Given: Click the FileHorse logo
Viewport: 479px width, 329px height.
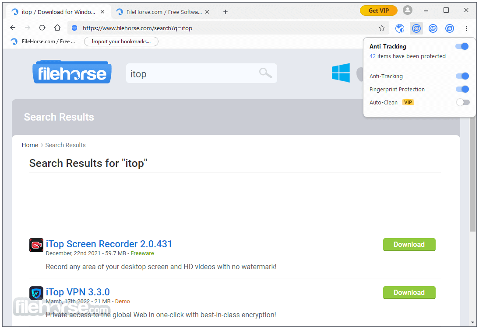Looking at the screenshot, I should pyautogui.click(x=72, y=72).
